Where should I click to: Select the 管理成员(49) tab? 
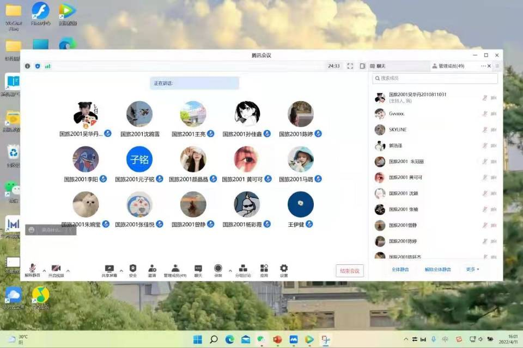[x=452, y=66]
